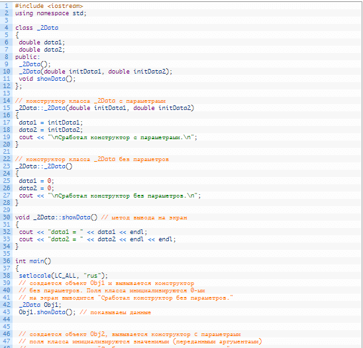The width and height of the screenshot is (363, 348).
Task: Click '_2Data();' constructor declaration on line 9
Action: tap(34, 64)
